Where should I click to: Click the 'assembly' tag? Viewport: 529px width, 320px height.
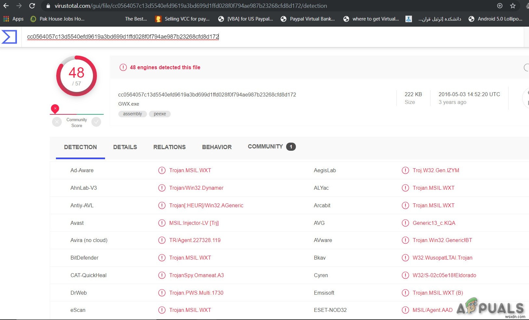(x=132, y=114)
